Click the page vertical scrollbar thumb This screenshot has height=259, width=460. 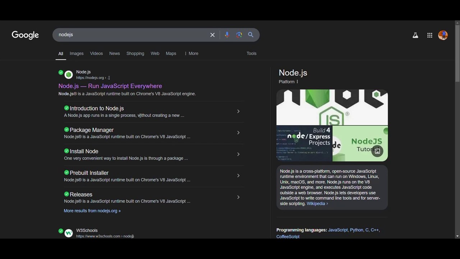pos(457,53)
